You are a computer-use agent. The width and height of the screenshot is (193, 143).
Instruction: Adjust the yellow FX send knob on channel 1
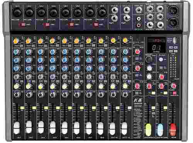16,86
